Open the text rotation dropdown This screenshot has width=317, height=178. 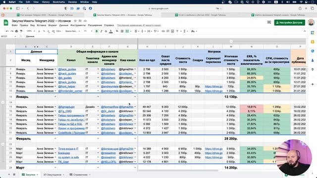coord(156,31)
